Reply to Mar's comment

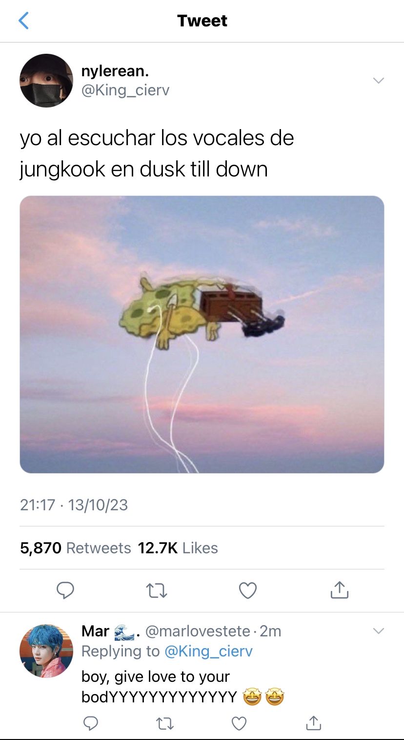(90, 723)
